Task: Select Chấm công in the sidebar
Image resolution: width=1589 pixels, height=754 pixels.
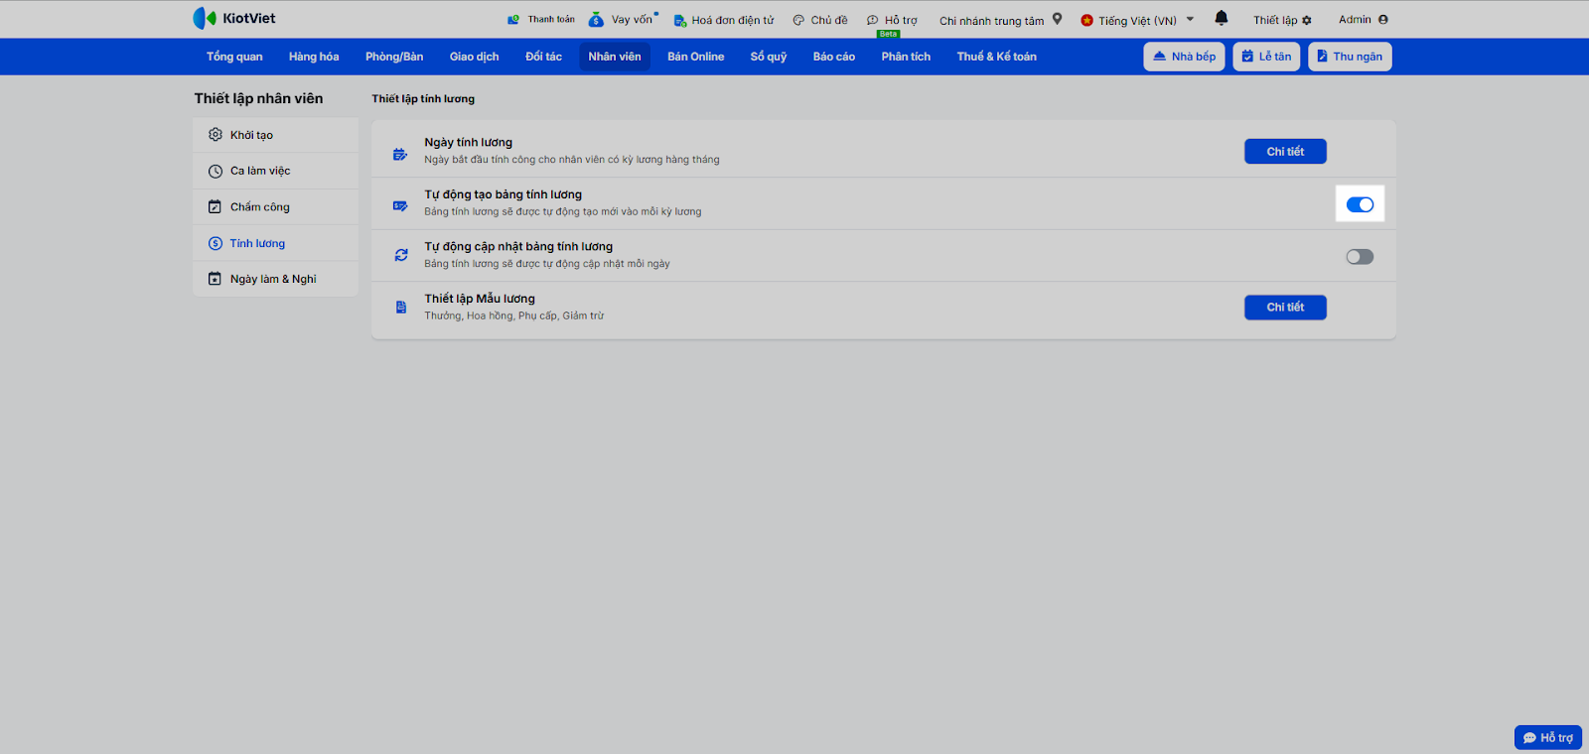Action: pos(275,207)
